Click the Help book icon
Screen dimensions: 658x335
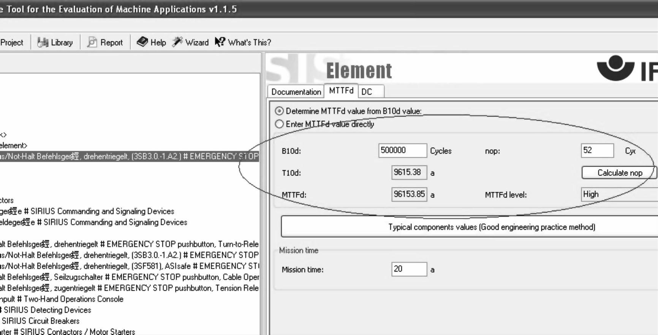click(142, 42)
